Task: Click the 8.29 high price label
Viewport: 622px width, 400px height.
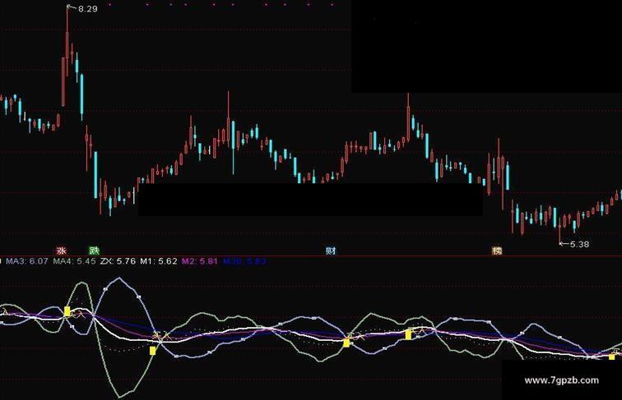Action: point(88,9)
